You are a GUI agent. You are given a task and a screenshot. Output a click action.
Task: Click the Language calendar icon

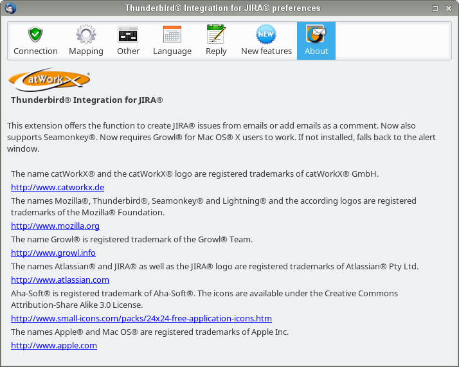pos(172,34)
